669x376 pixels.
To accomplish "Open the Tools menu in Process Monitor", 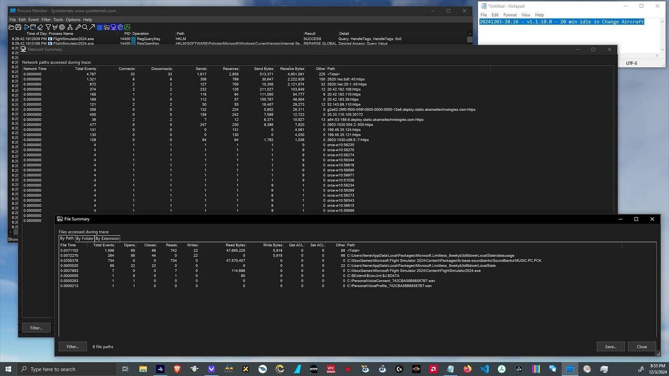I will coord(58,19).
